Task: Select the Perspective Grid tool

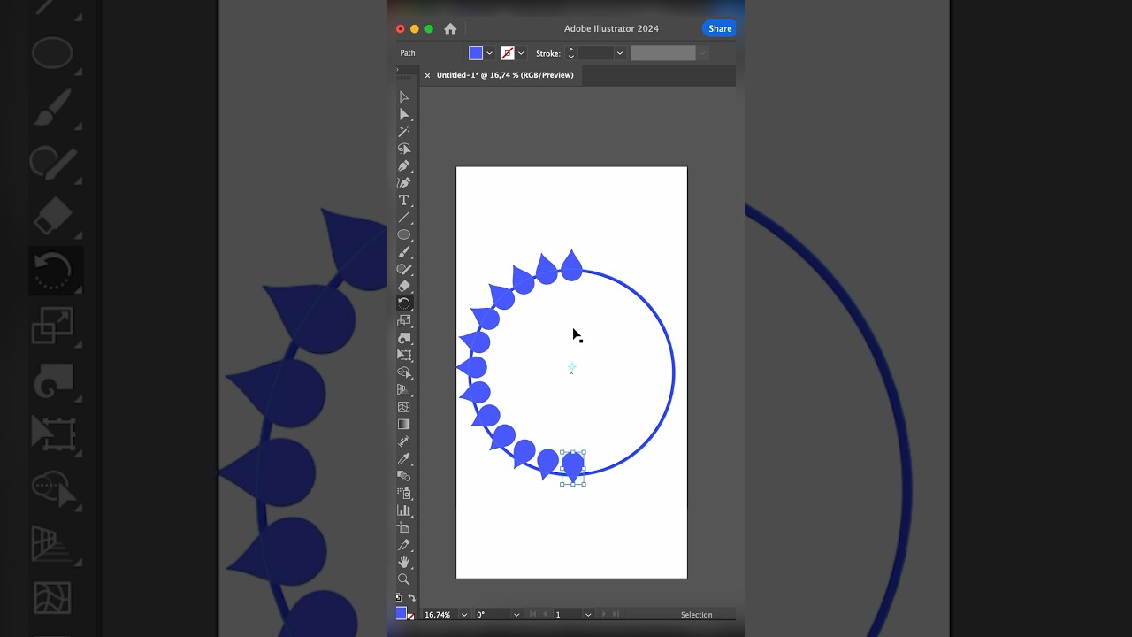Action: pos(404,389)
